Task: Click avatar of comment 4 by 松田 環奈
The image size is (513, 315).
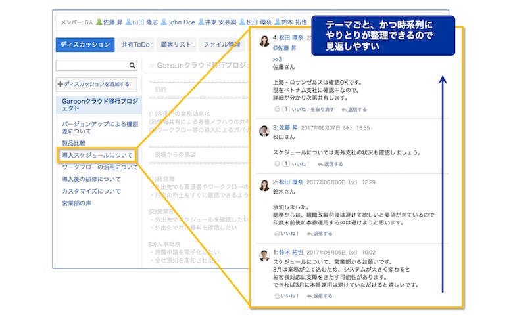Action: pyautogui.click(x=264, y=41)
